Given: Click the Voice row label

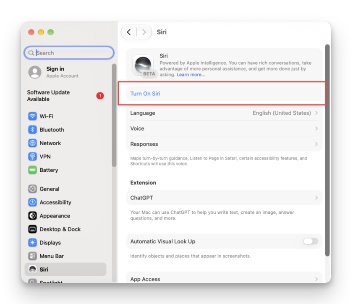Looking at the screenshot, I should click(137, 128).
